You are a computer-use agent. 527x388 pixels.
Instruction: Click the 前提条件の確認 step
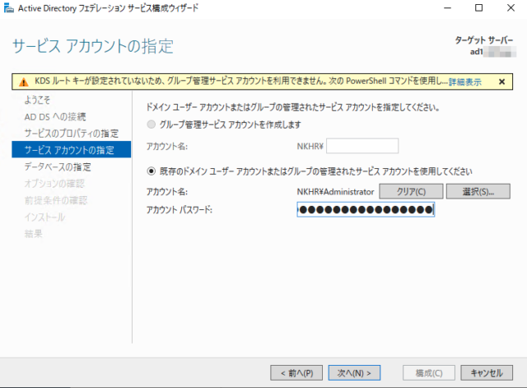coord(56,200)
